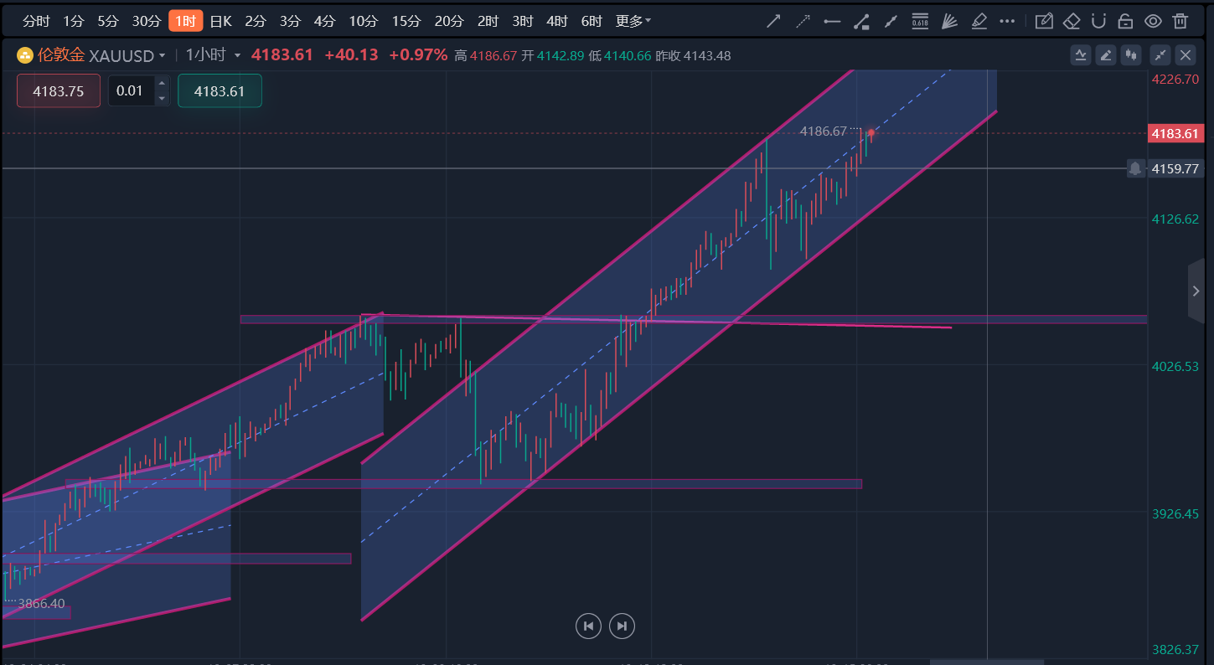Select the Fibonacci 0.618 retracement tool
The height and width of the screenshot is (665, 1214).
coord(920,21)
